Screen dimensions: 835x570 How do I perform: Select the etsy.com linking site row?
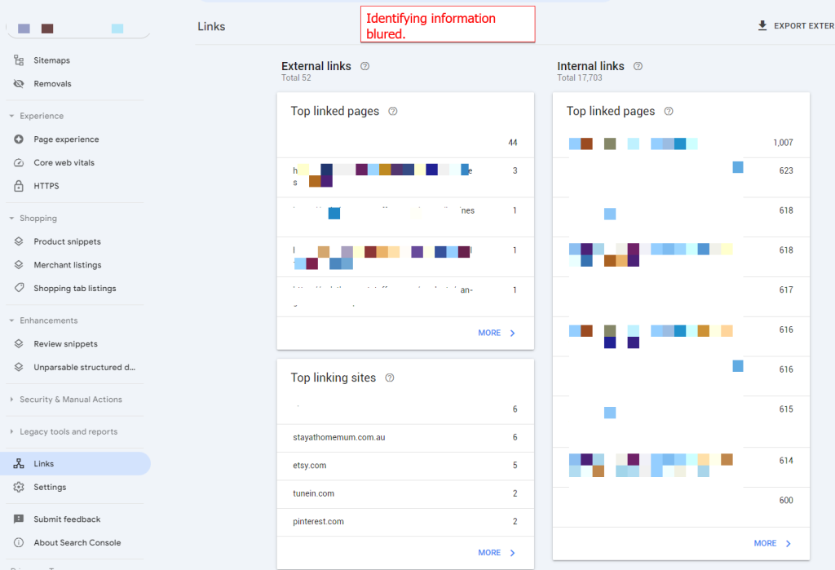405,466
